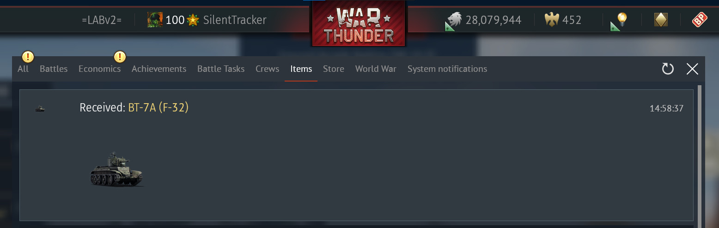Click the small tank icon beside Received

[x=40, y=109]
